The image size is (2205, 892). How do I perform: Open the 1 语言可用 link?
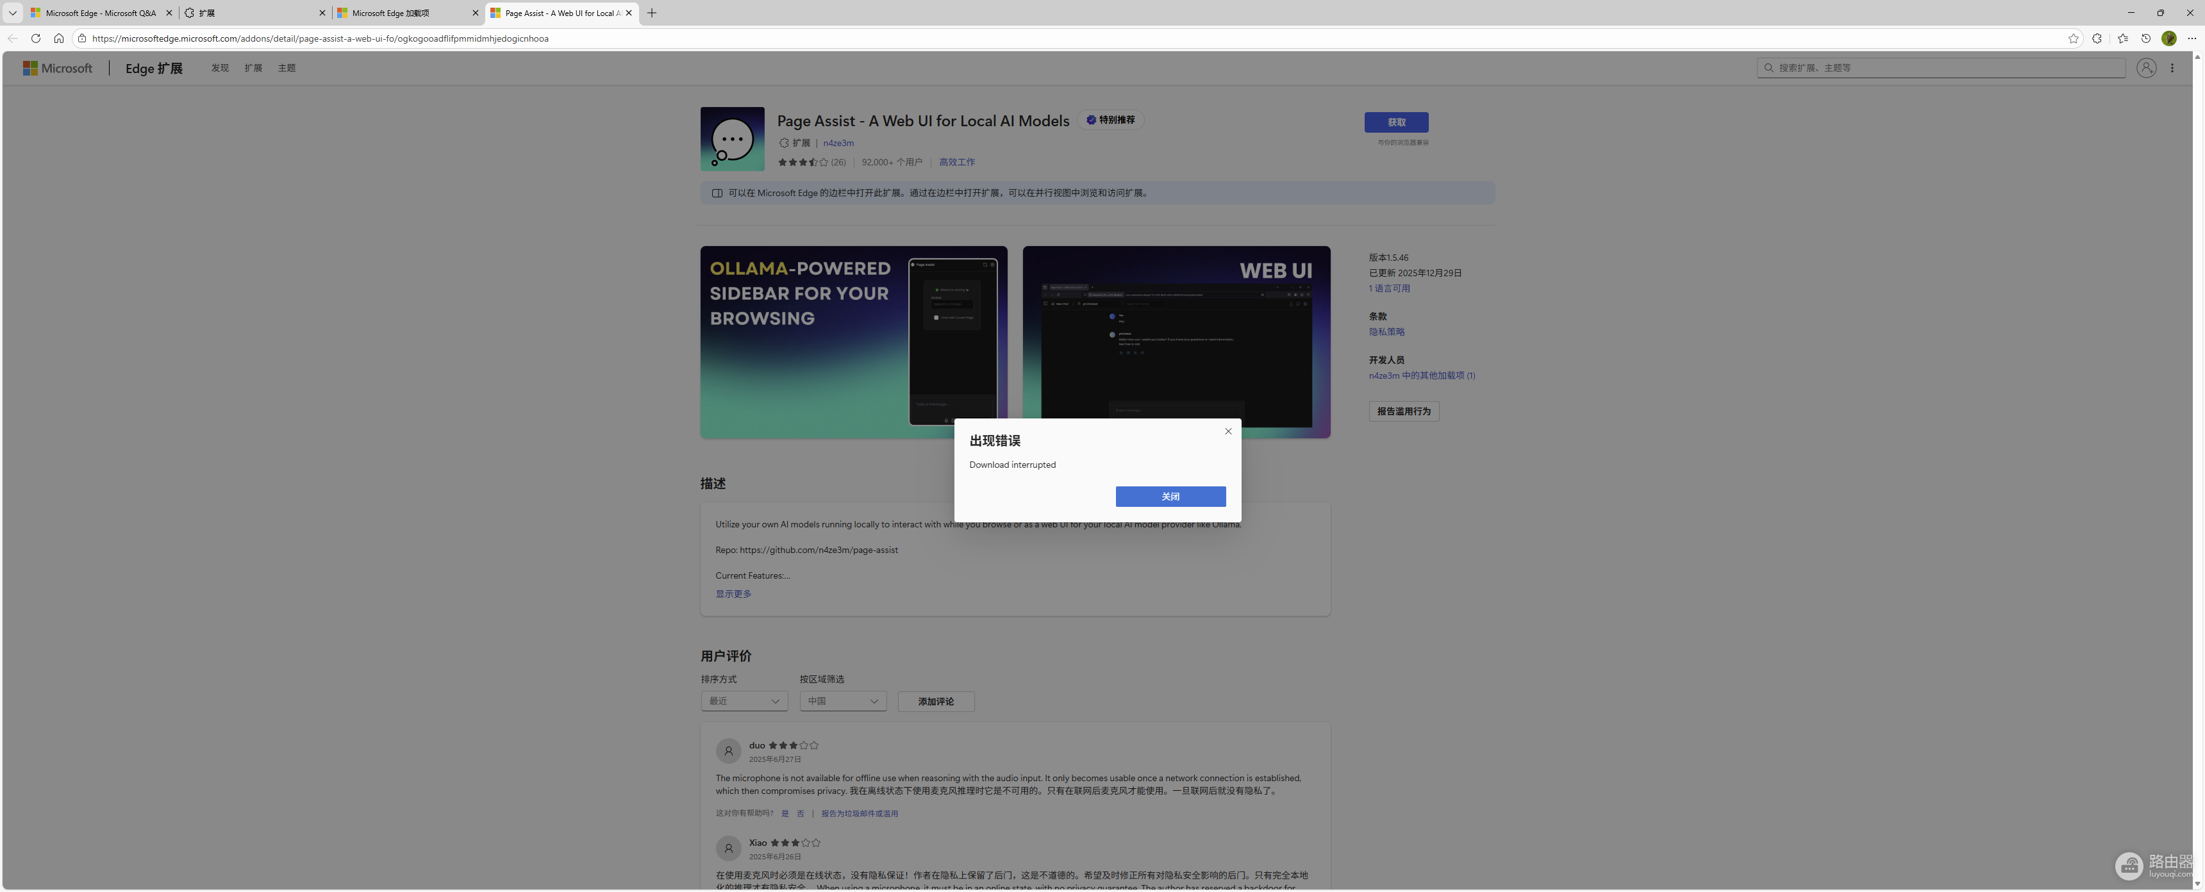coord(1389,288)
